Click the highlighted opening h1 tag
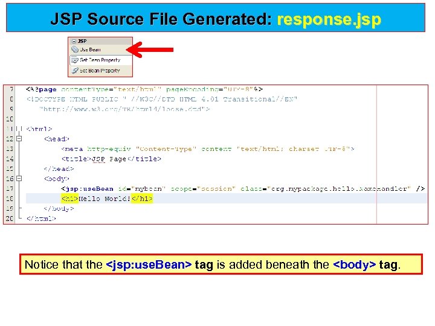Viewport: 435px width, 326px height. (x=69, y=199)
